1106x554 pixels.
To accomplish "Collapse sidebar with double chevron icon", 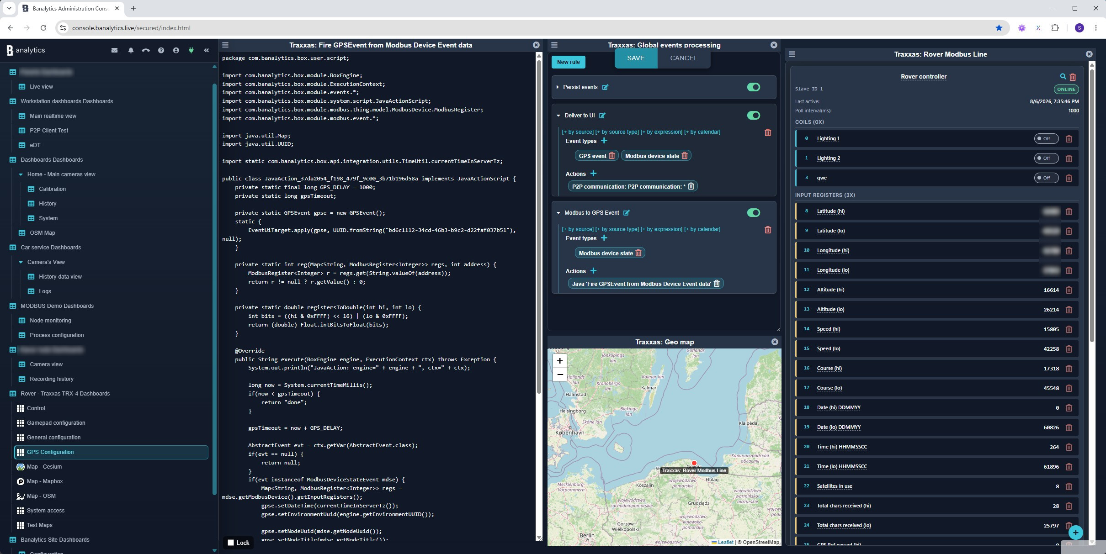I will pos(207,50).
